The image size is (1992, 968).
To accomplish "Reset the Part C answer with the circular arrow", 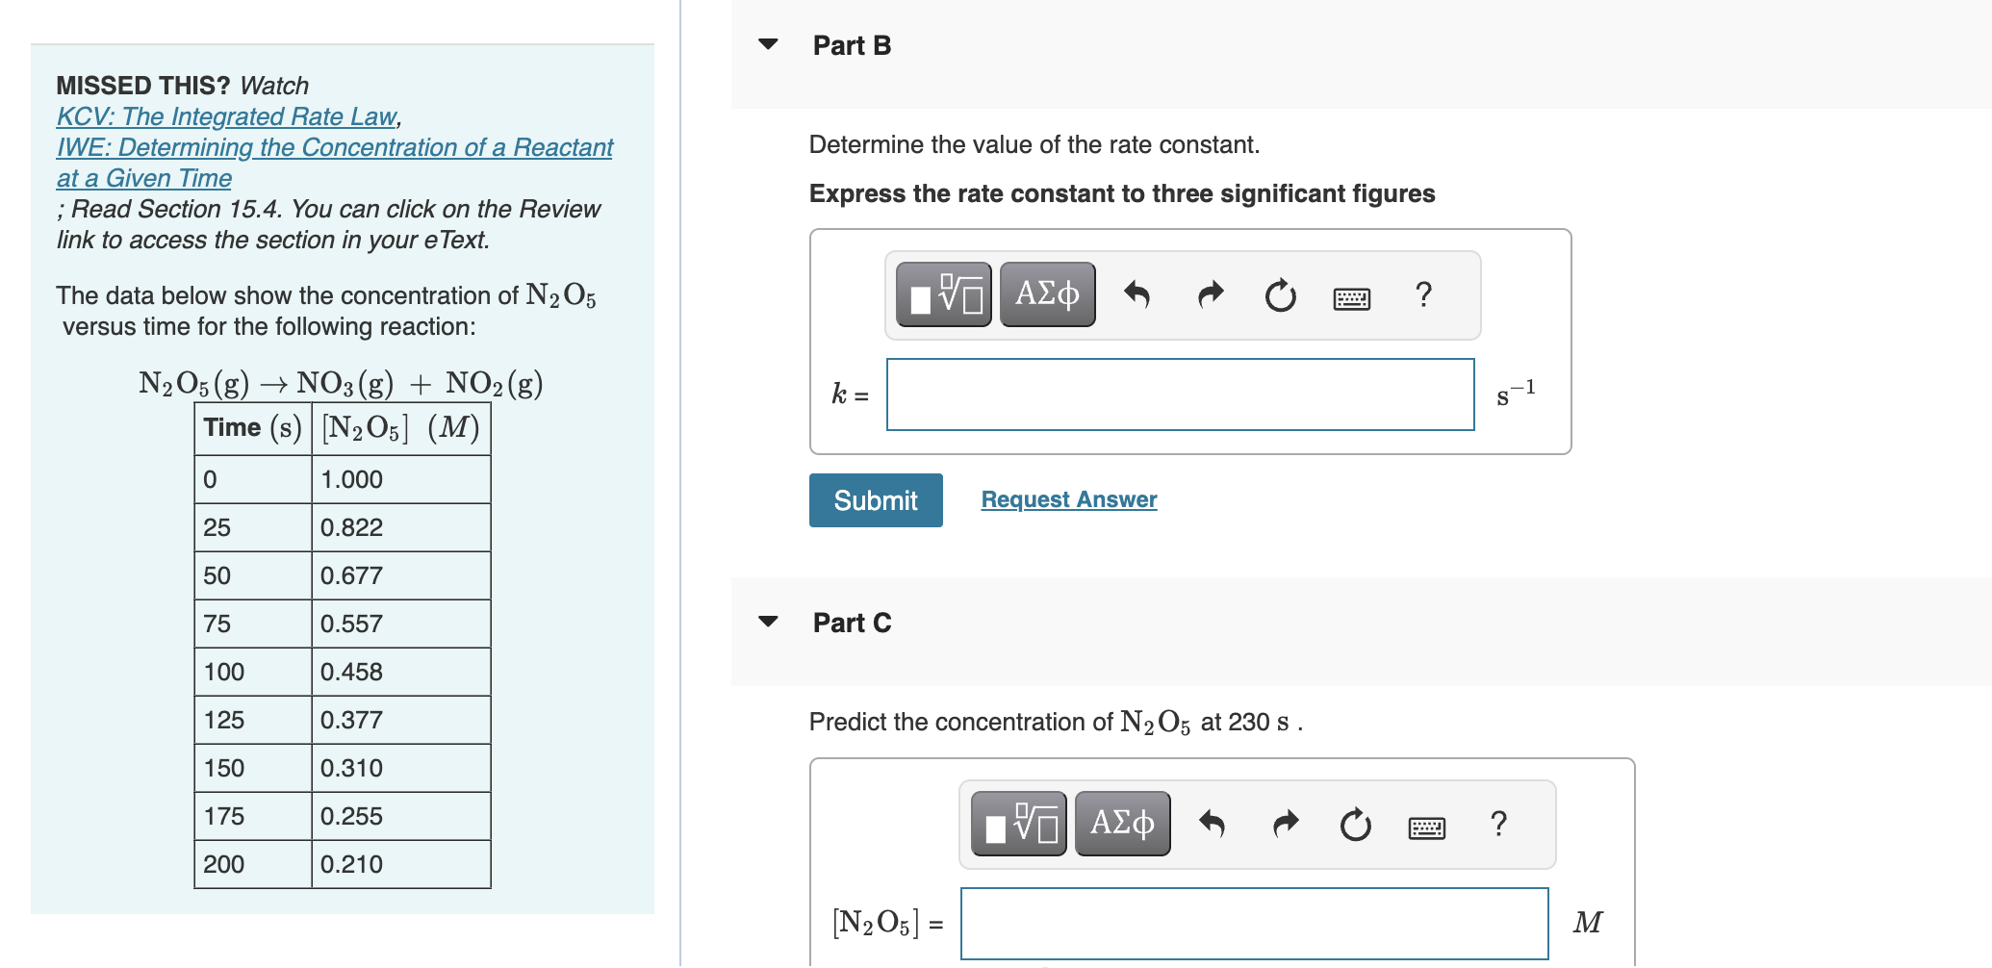I will (1355, 825).
